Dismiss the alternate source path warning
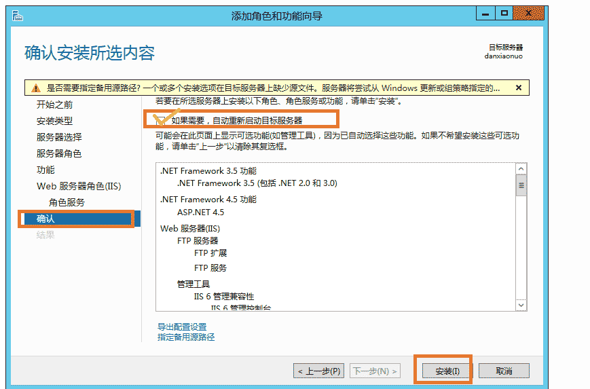590x389 pixels. tap(519, 88)
